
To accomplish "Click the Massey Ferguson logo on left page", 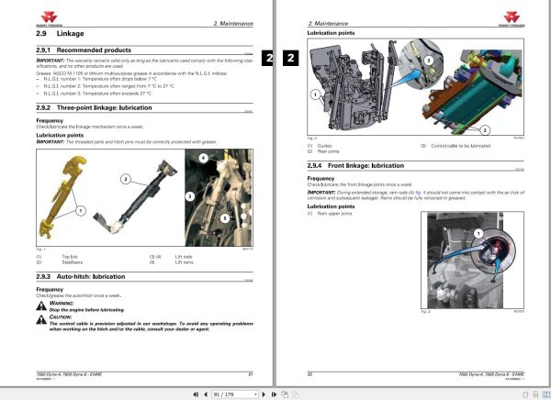I will tap(49, 18).
